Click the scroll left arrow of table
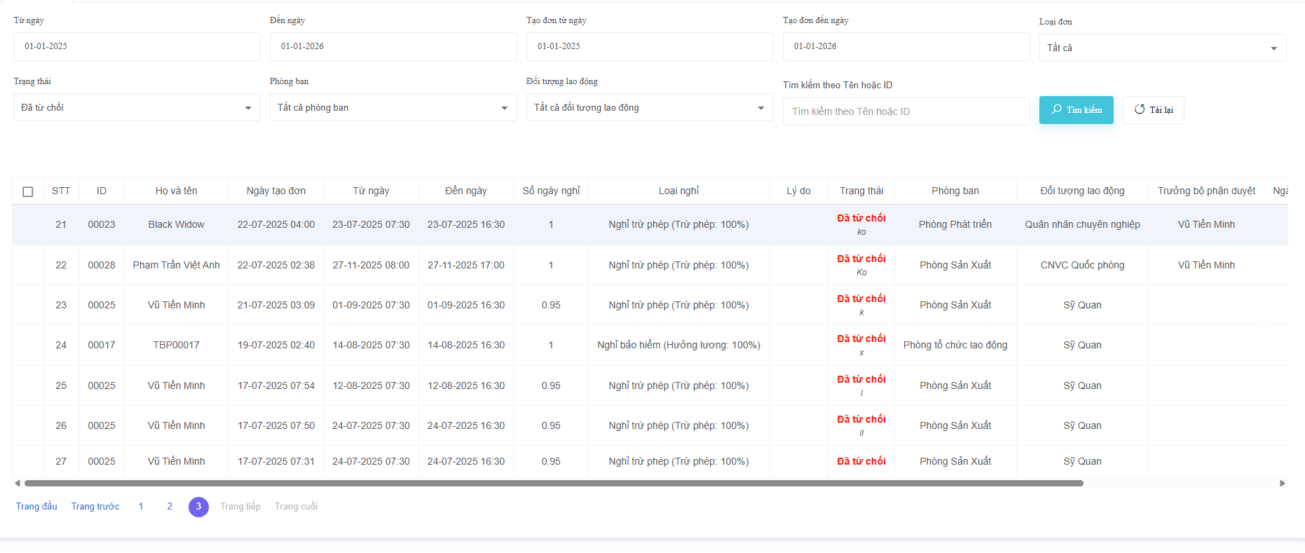The image size is (1305, 553). [17, 483]
